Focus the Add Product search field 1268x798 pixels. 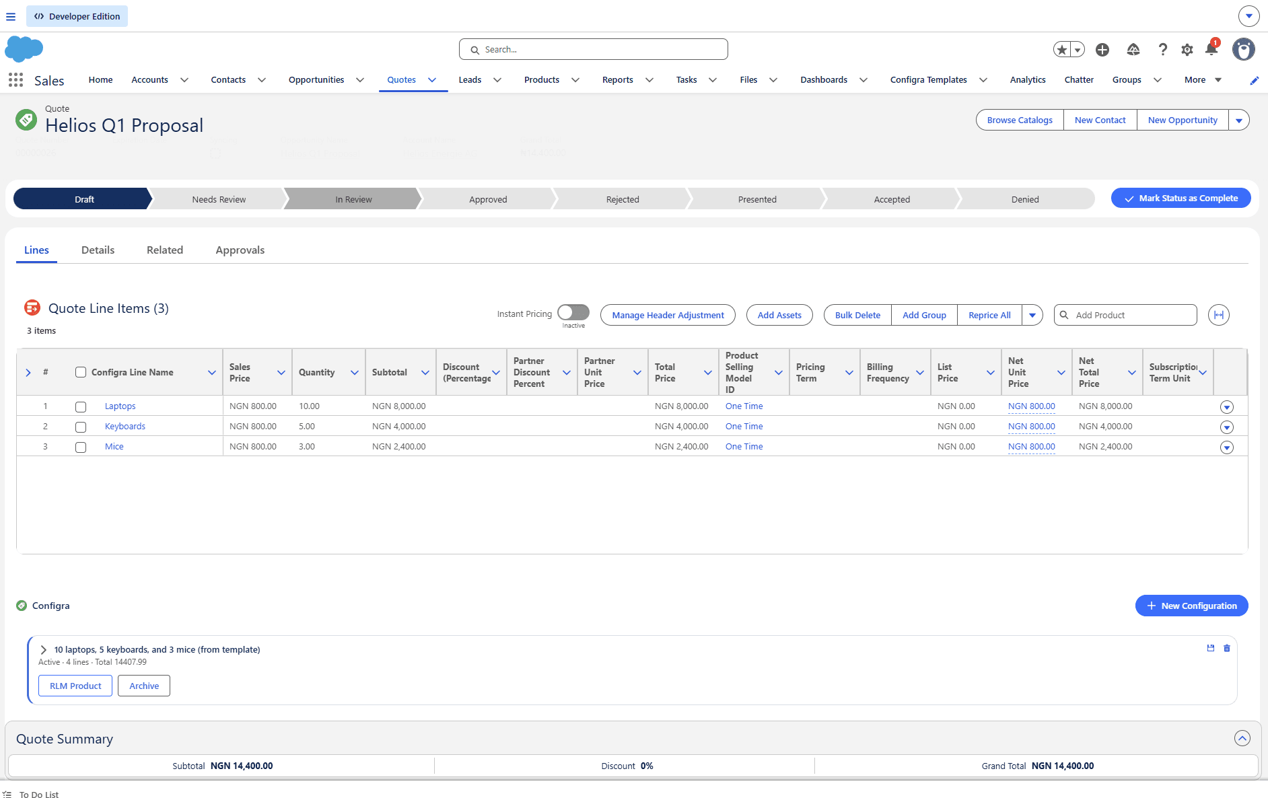coord(1125,315)
